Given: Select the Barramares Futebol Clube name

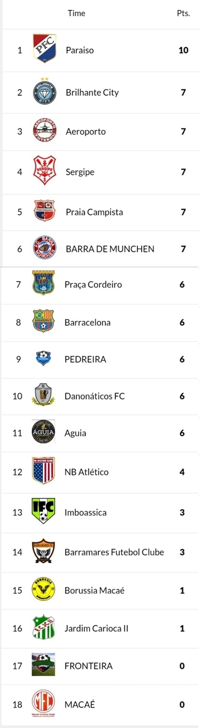Looking at the screenshot, I should coord(114,552).
